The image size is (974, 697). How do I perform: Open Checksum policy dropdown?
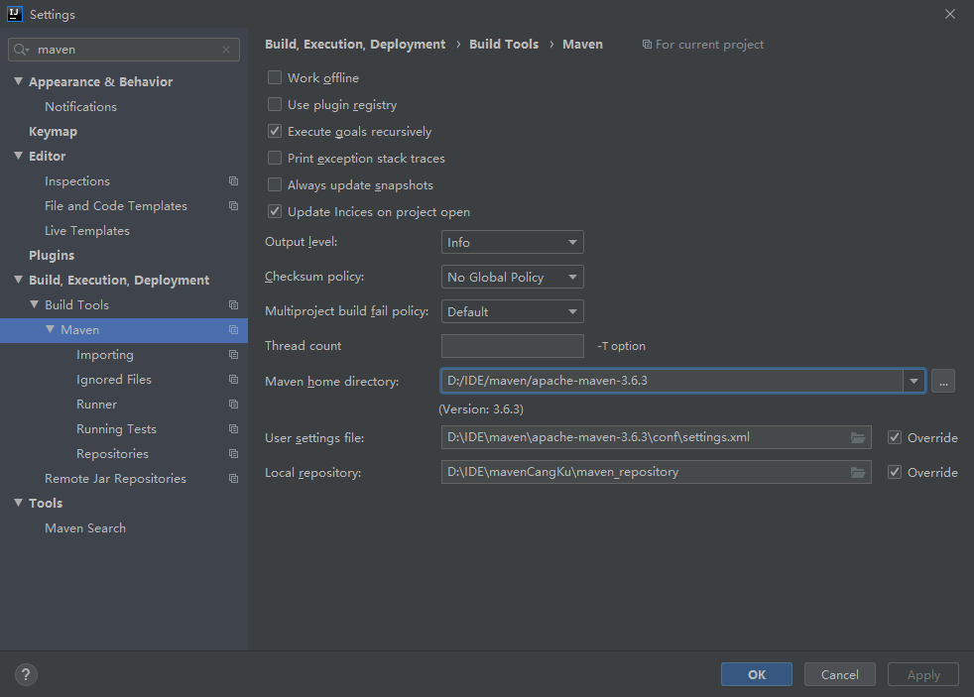513,277
